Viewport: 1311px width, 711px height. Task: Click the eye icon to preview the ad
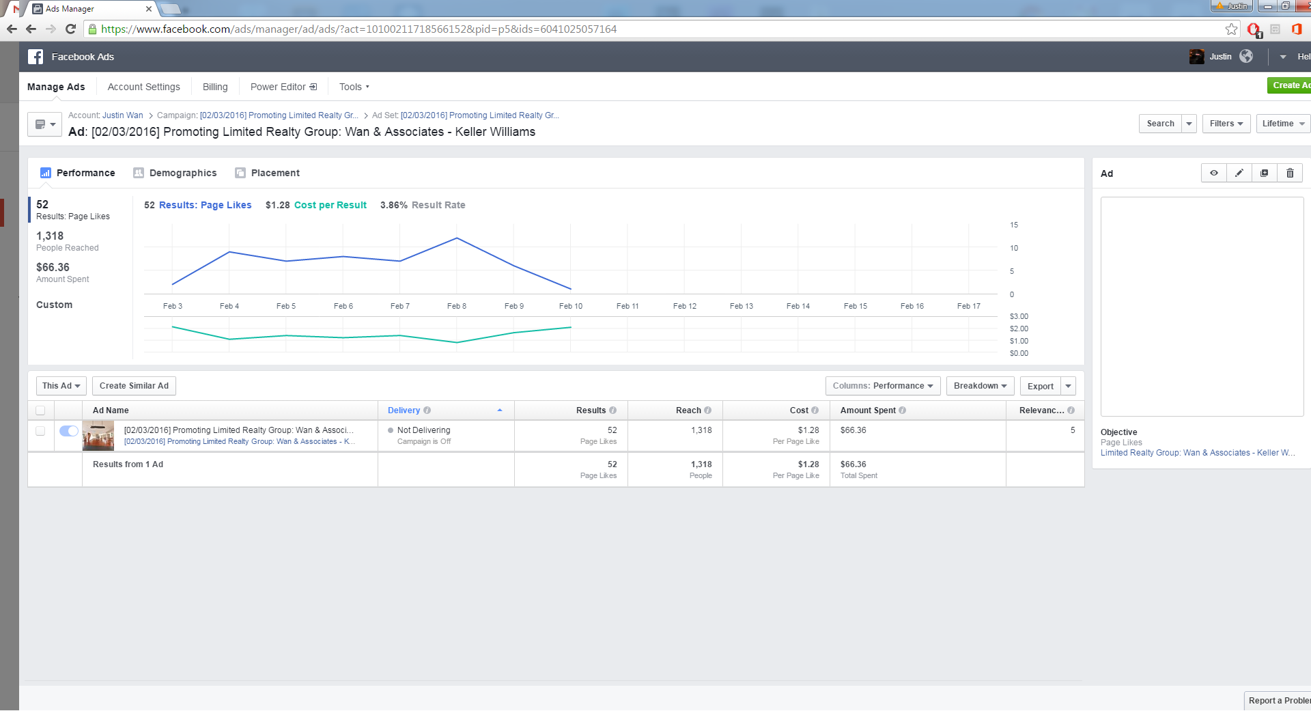coord(1213,173)
